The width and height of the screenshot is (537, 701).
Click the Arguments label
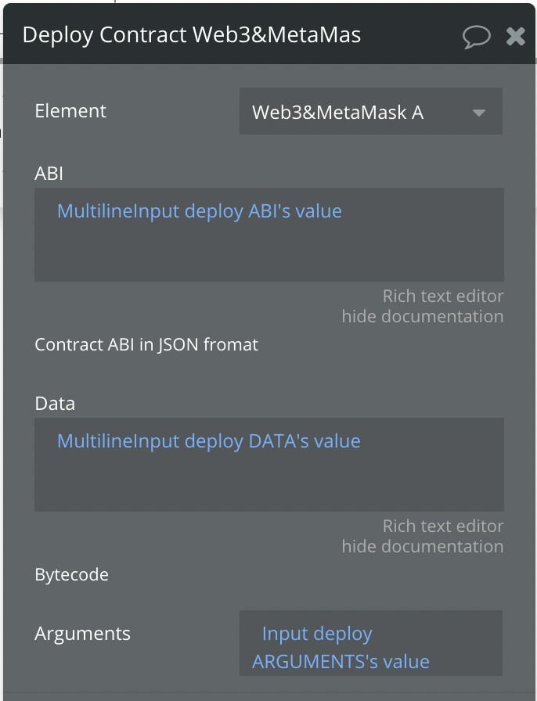[82, 634]
